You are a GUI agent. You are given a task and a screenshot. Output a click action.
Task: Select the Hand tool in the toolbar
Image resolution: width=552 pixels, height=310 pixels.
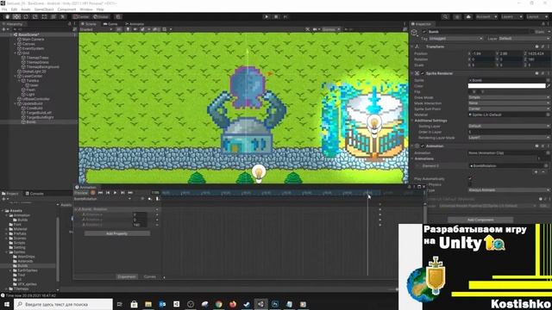point(8,16)
